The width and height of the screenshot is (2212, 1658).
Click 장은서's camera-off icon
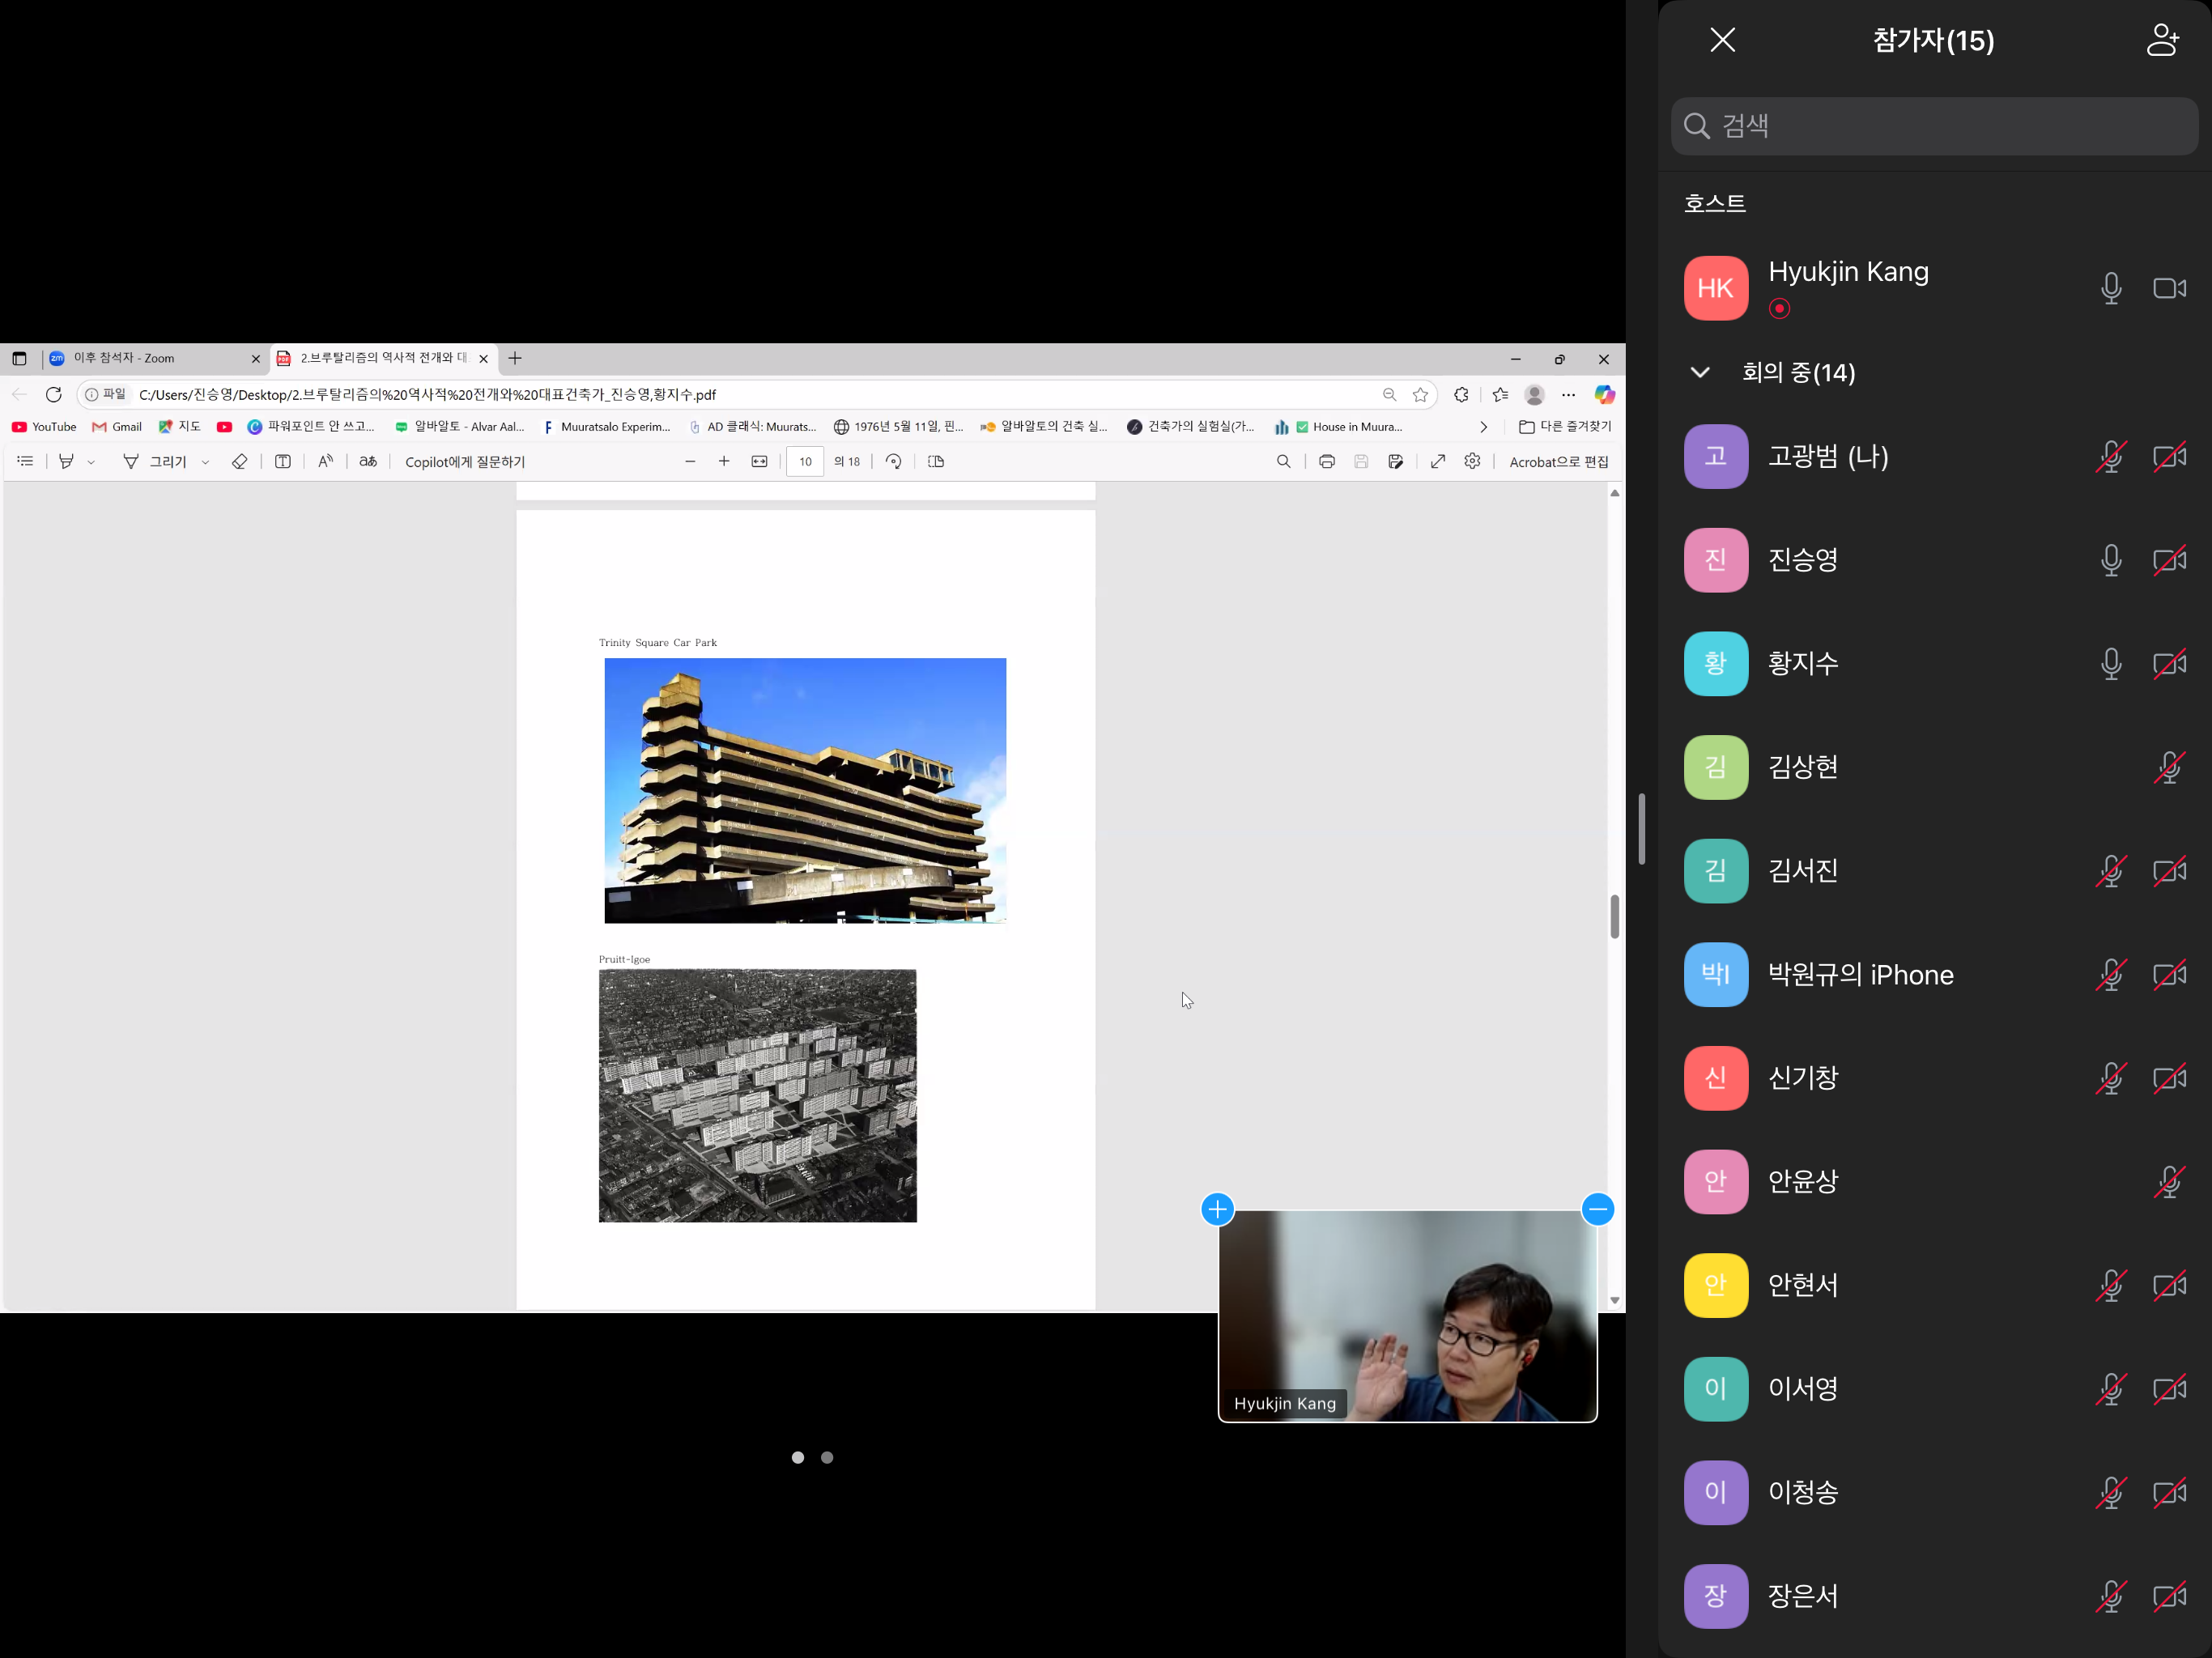coord(2169,1596)
